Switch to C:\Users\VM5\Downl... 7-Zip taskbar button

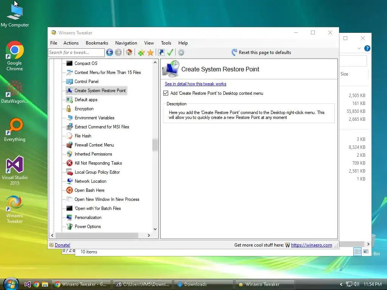point(142,284)
